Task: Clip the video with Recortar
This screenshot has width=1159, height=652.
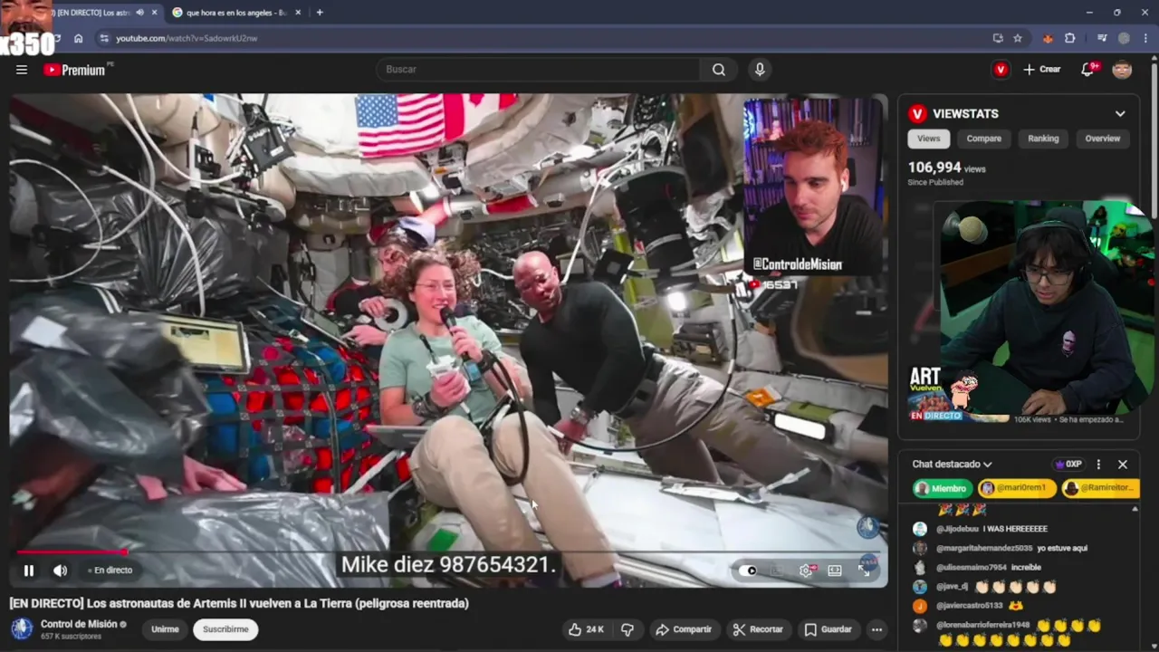Action: [758, 629]
